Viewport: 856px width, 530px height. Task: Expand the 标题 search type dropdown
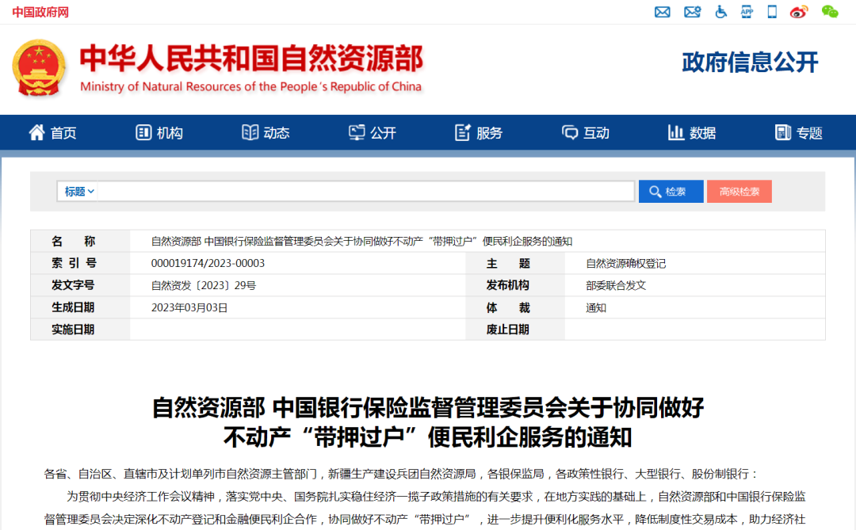click(78, 192)
